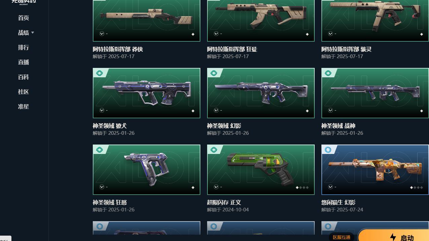
Task: Select 百科 in the sidebar
Action: (x=24, y=77)
